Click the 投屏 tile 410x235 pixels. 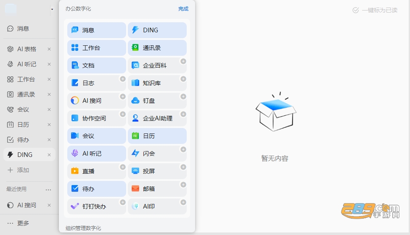tap(157, 171)
